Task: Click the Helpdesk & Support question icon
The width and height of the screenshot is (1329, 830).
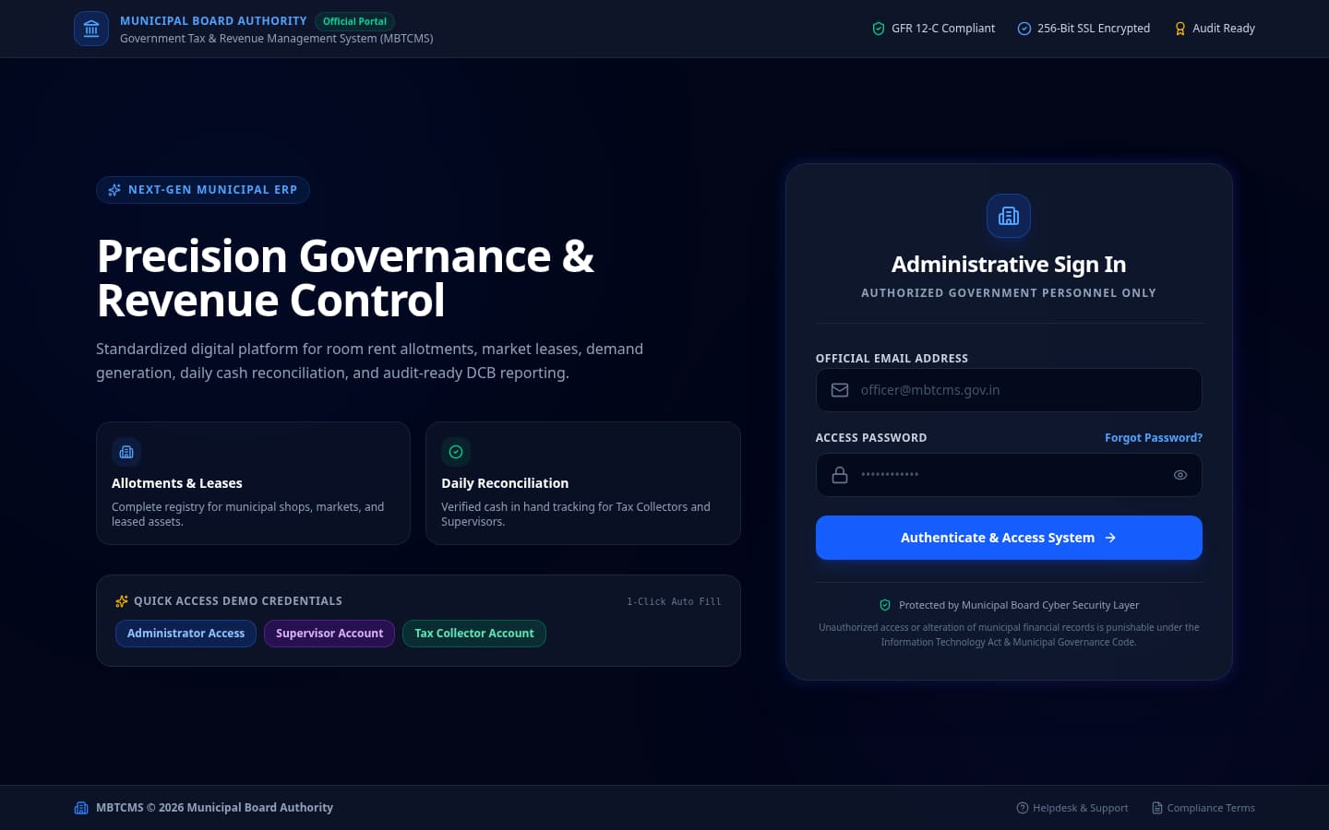Action: pyautogui.click(x=1023, y=808)
